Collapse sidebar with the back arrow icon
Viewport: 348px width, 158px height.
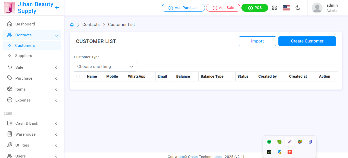57,8
